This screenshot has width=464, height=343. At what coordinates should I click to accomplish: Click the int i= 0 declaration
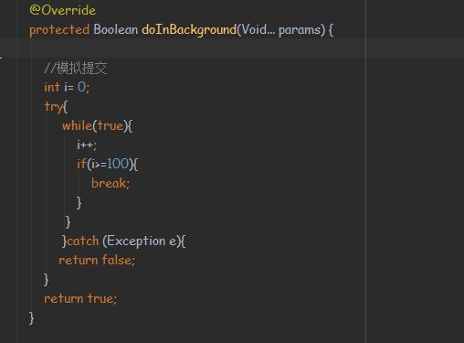(67, 87)
